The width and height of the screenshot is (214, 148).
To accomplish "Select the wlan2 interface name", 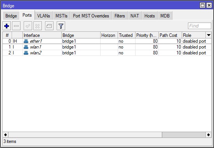I will tap(36, 53).
